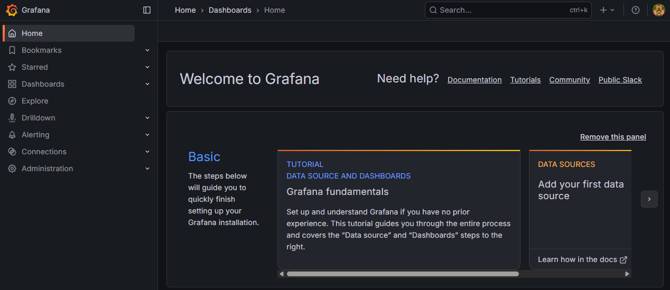The image size is (670, 290).
Task: Select Home in the sidebar menu
Action: point(32,33)
